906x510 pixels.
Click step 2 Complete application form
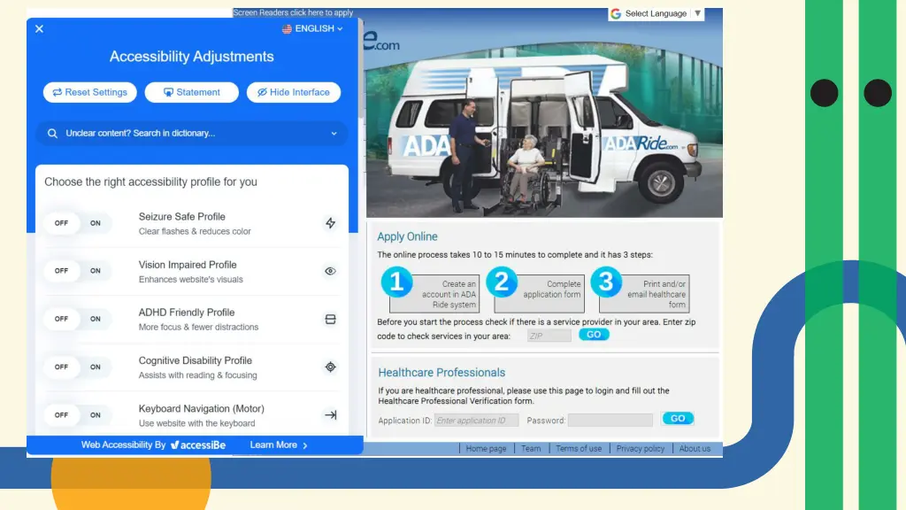point(535,290)
